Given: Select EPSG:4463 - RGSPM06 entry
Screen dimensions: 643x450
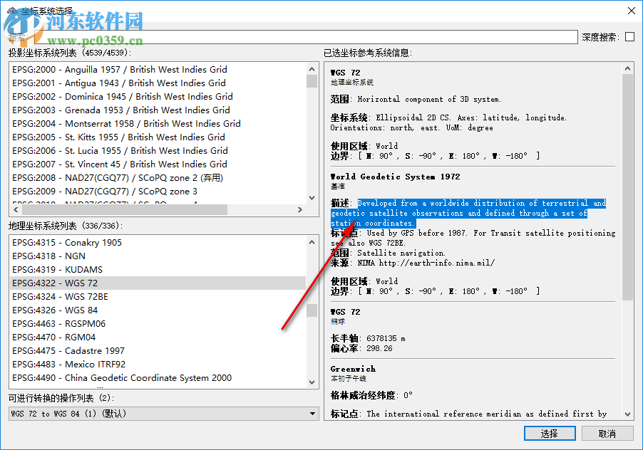Looking at the screenshot, I should coord(158,323).
